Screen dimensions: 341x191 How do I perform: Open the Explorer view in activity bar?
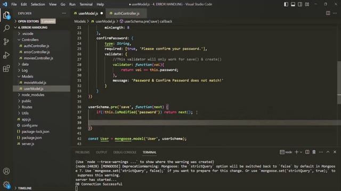tap(6, 15)
